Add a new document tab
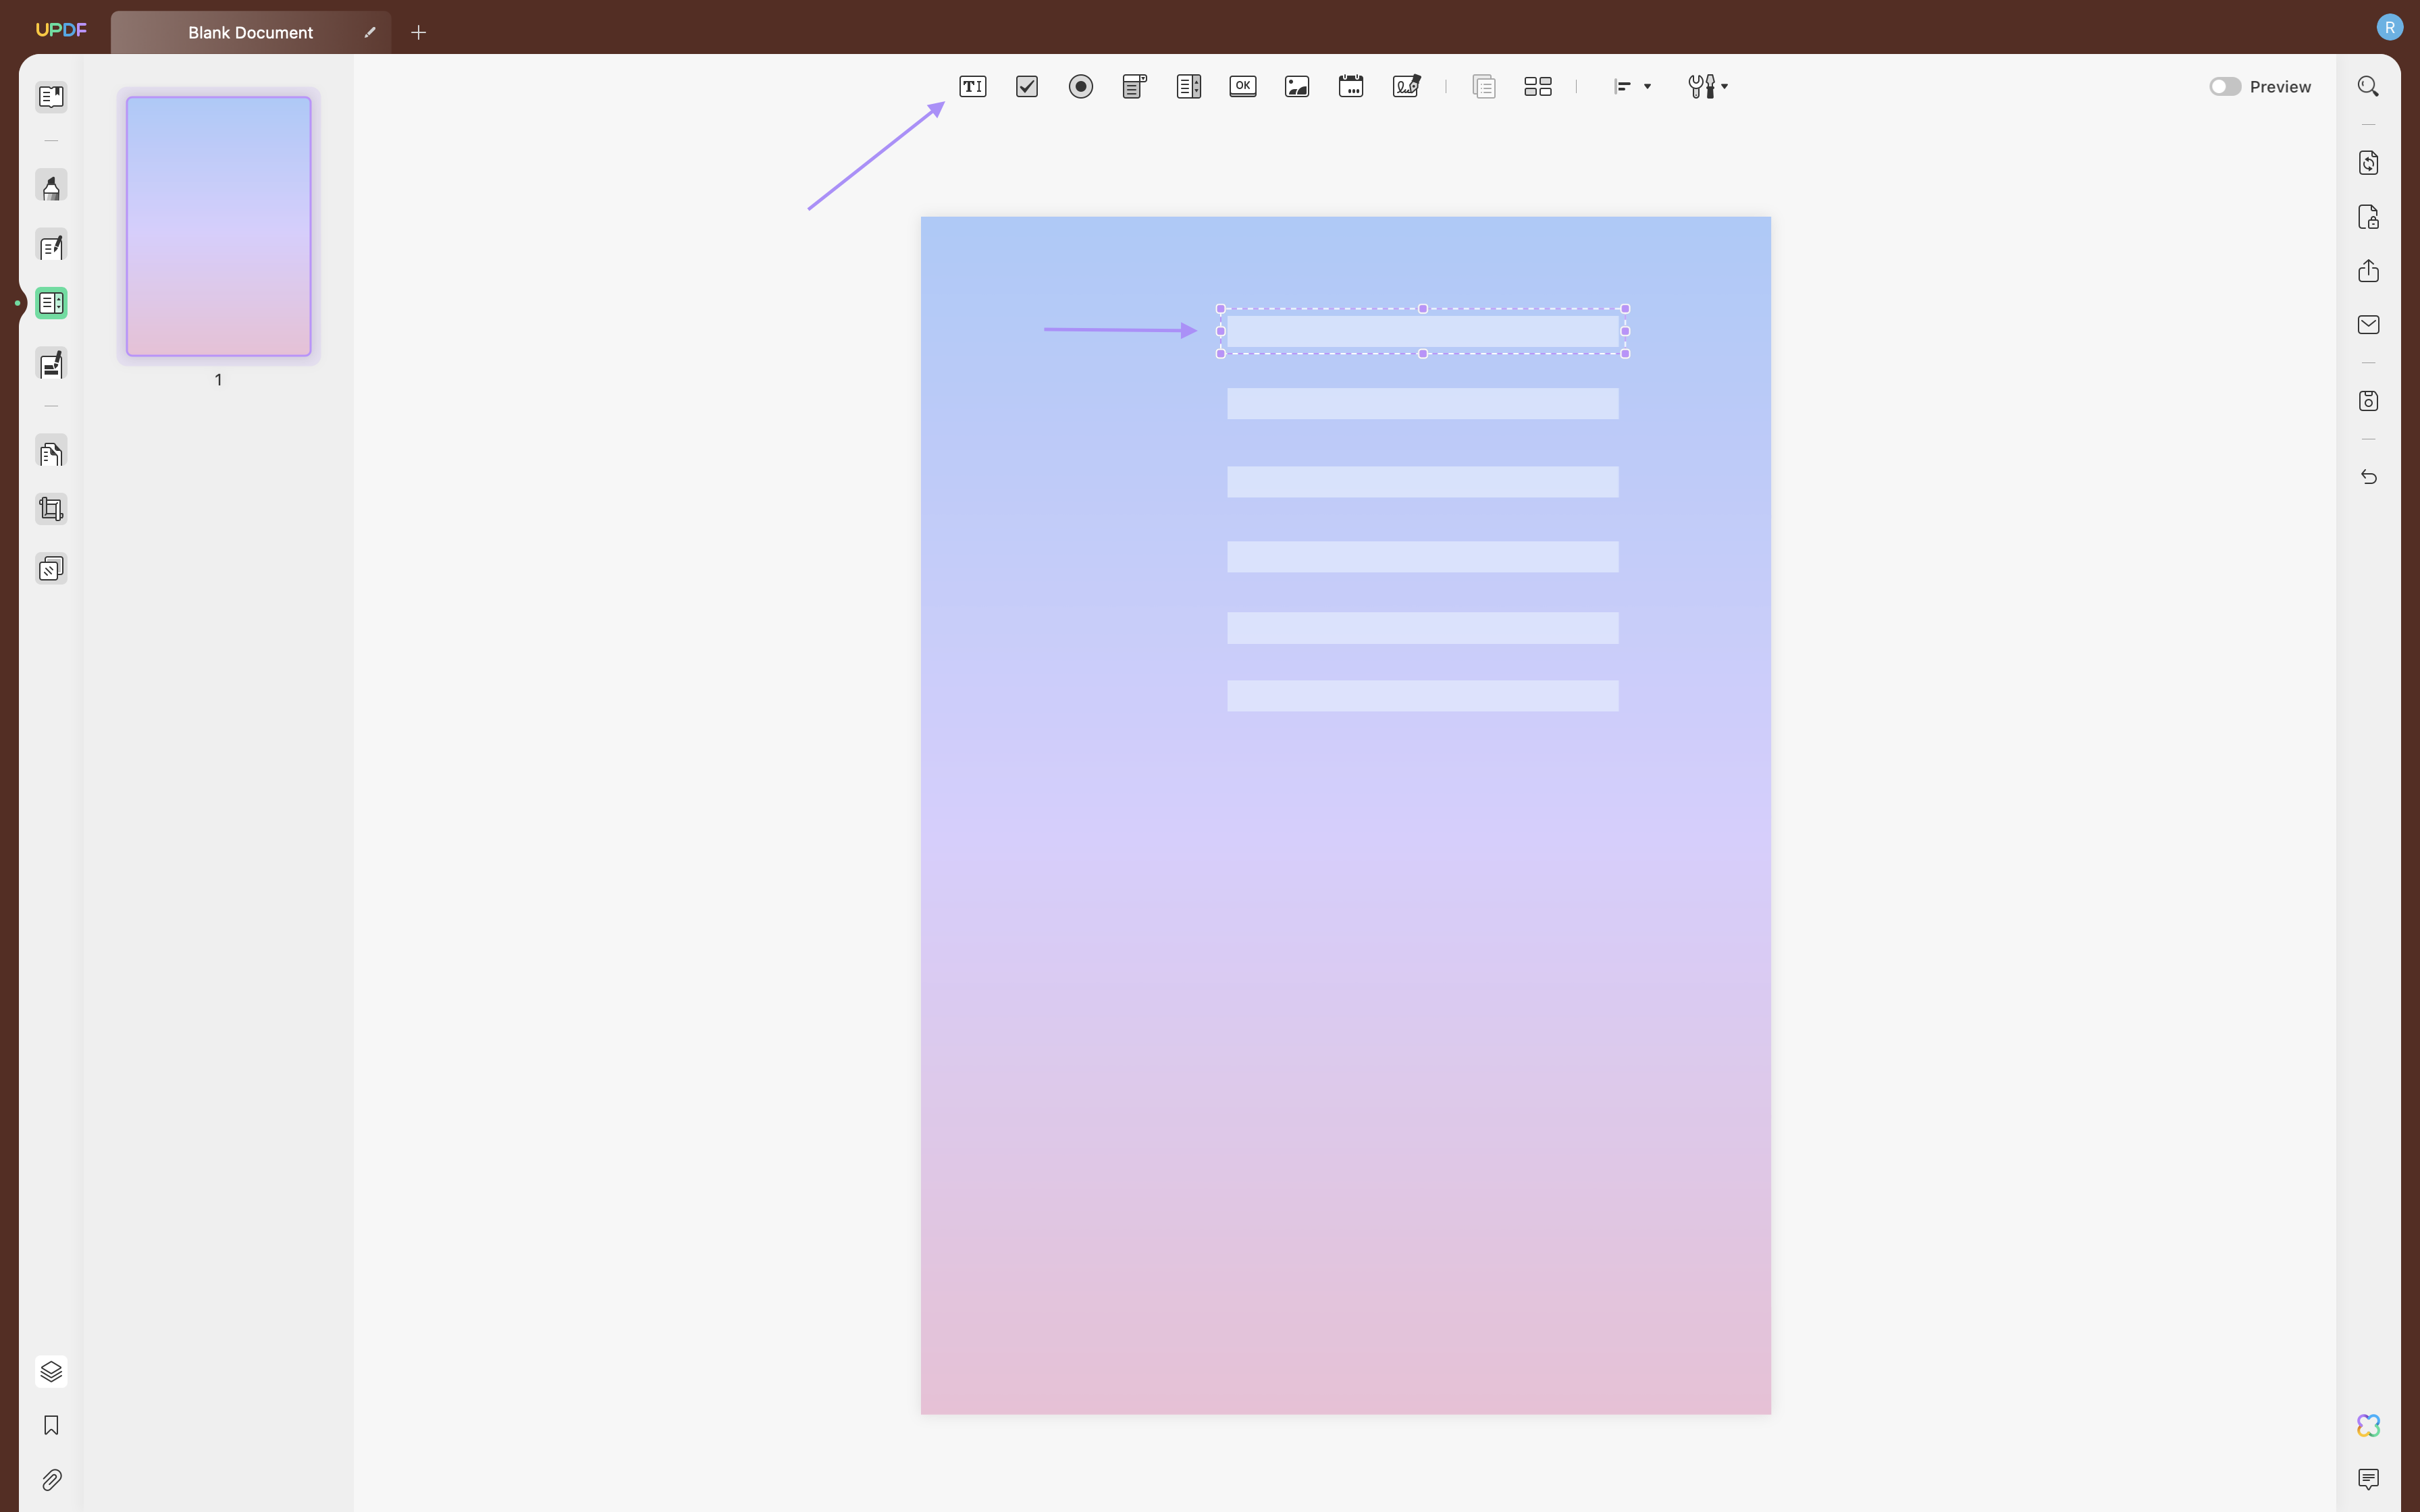The image size is (2420, 1512). click(x=418, y=31)
